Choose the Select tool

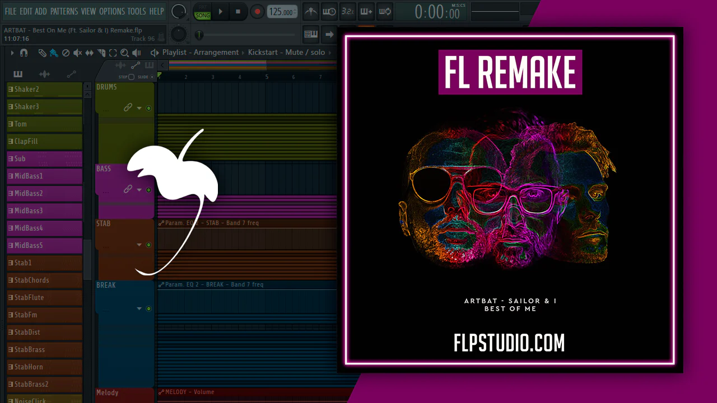pyautogui.click(x=113, y=53)
